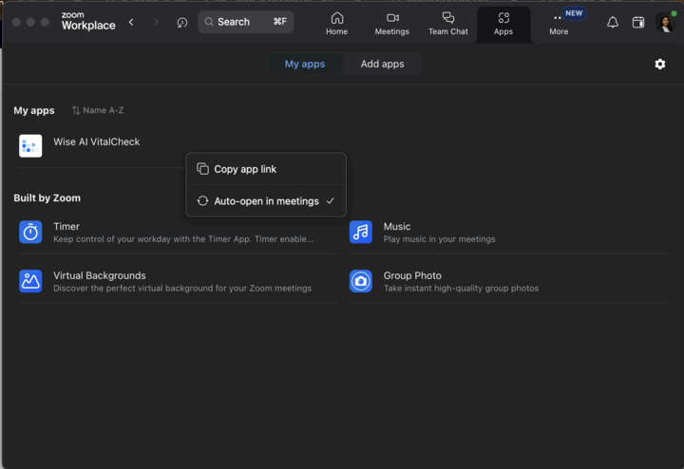Click the notifications bell icon
This screenshot has height=469, width=684.
[613, 22]
